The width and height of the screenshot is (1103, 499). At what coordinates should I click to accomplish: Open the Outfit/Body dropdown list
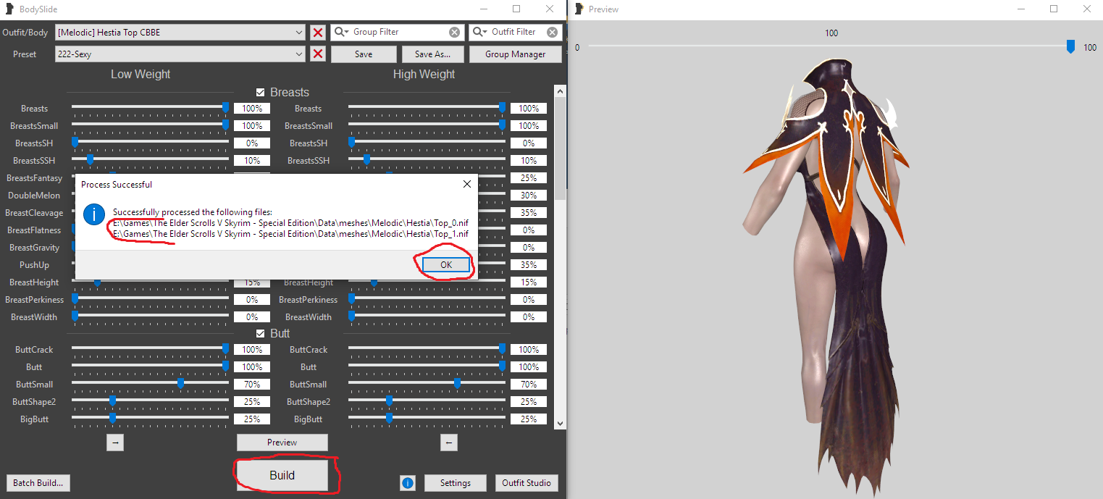[x=300, y=33]
